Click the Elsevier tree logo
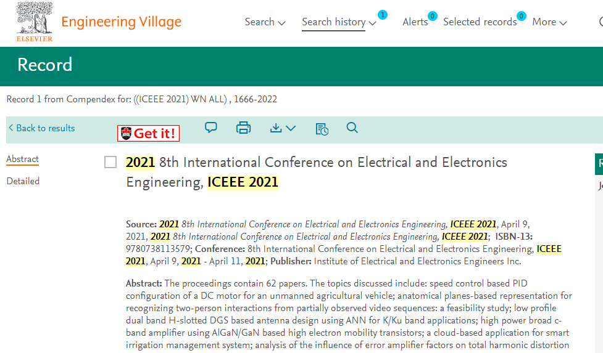This screenshot has height=353, width=603. [x=35, y=22]
